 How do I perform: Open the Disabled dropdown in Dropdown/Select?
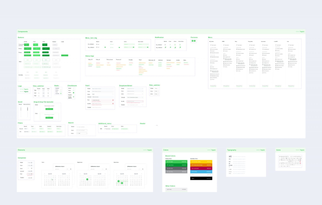(135, 105)
